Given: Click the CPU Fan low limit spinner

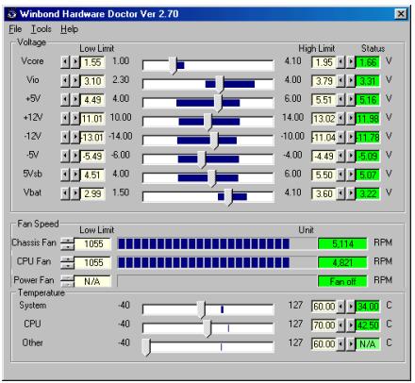Looking at the screenshot, I should [67, 262].
